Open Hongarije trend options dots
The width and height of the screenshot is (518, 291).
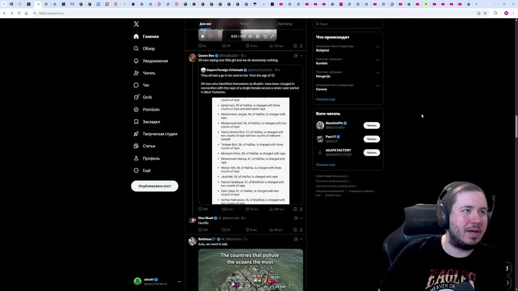378,72
